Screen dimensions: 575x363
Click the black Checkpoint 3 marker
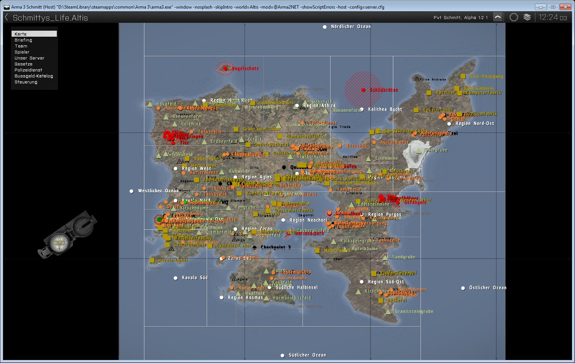(254, 248)
